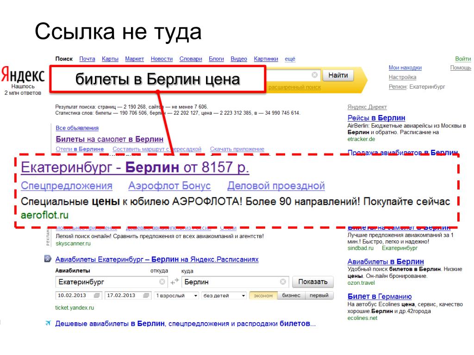Open Екатеринбург - Берлин от 8157 р. ad
Screen dimensions: 474x355
[x=135, y=167]
